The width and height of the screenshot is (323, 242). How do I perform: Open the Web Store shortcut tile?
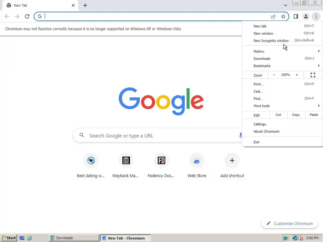click(197, 166)
